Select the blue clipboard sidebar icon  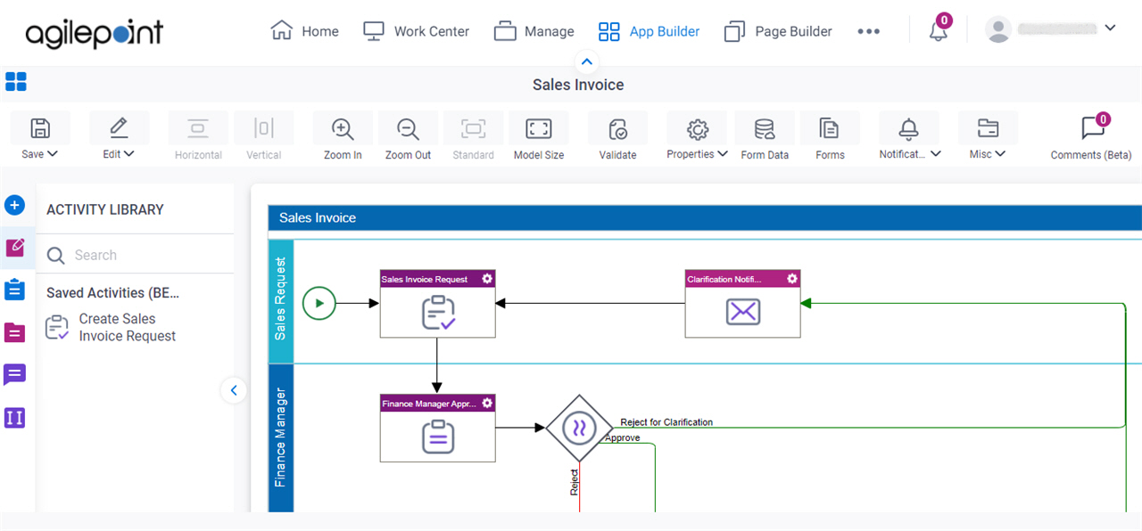tap(14, 290)
